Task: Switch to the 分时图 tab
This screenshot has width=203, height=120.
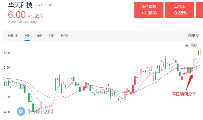Action: point(13,36)
